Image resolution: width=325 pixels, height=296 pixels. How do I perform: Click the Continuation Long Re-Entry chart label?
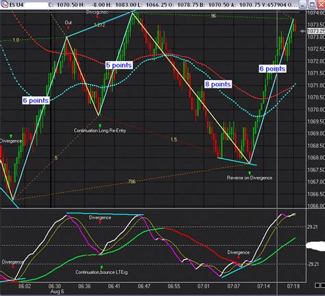point(100,131)
